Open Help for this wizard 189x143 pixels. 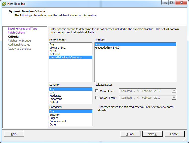click(14, 134)
